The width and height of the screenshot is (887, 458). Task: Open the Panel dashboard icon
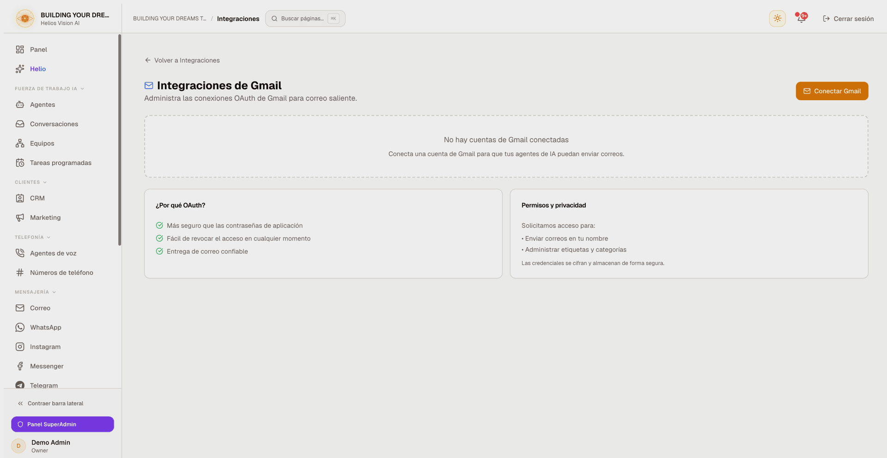pyautogui.click(x=20, y=49)
